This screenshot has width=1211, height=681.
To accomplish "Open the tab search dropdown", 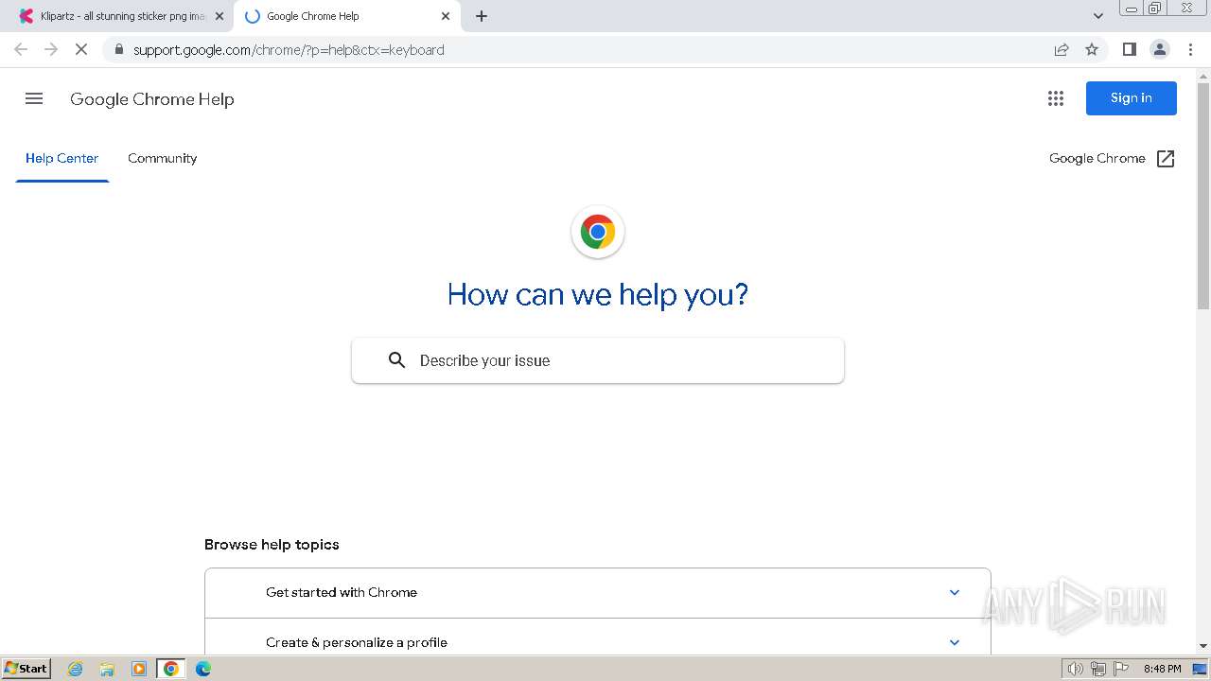I will pyautogui.click(x=1098, y=16).
